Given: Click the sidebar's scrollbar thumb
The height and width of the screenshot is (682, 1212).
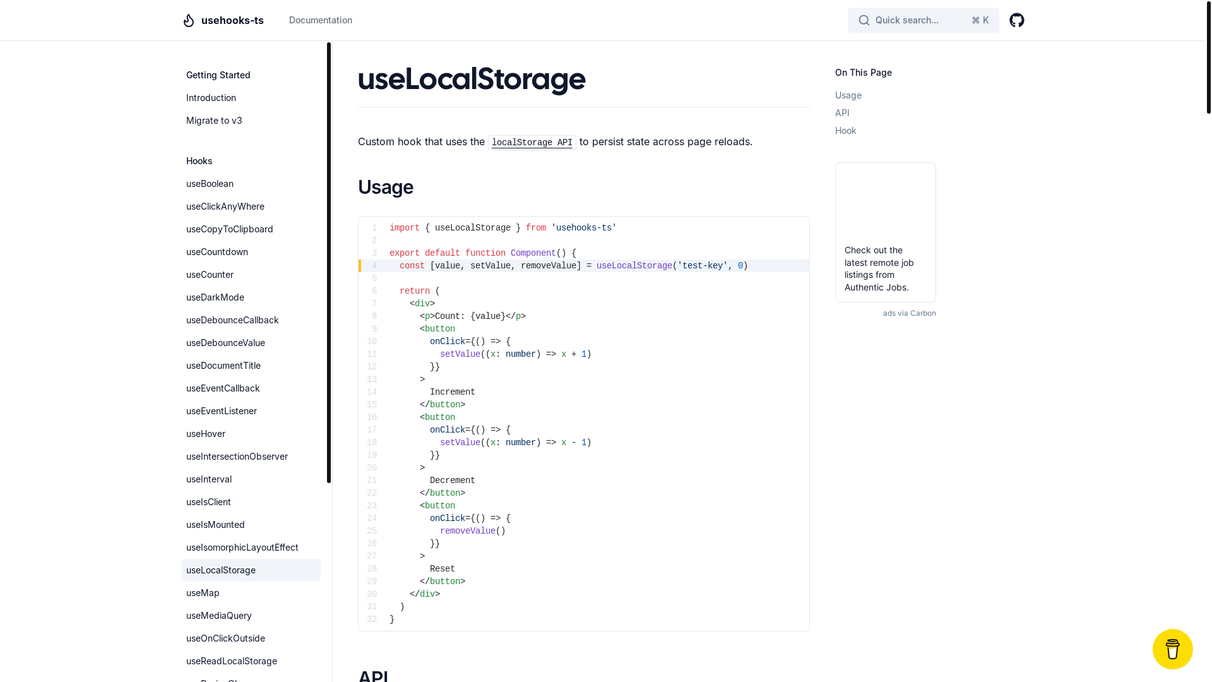Looking at the screenshot, I should pyautogui.click(x=329, y=263).
